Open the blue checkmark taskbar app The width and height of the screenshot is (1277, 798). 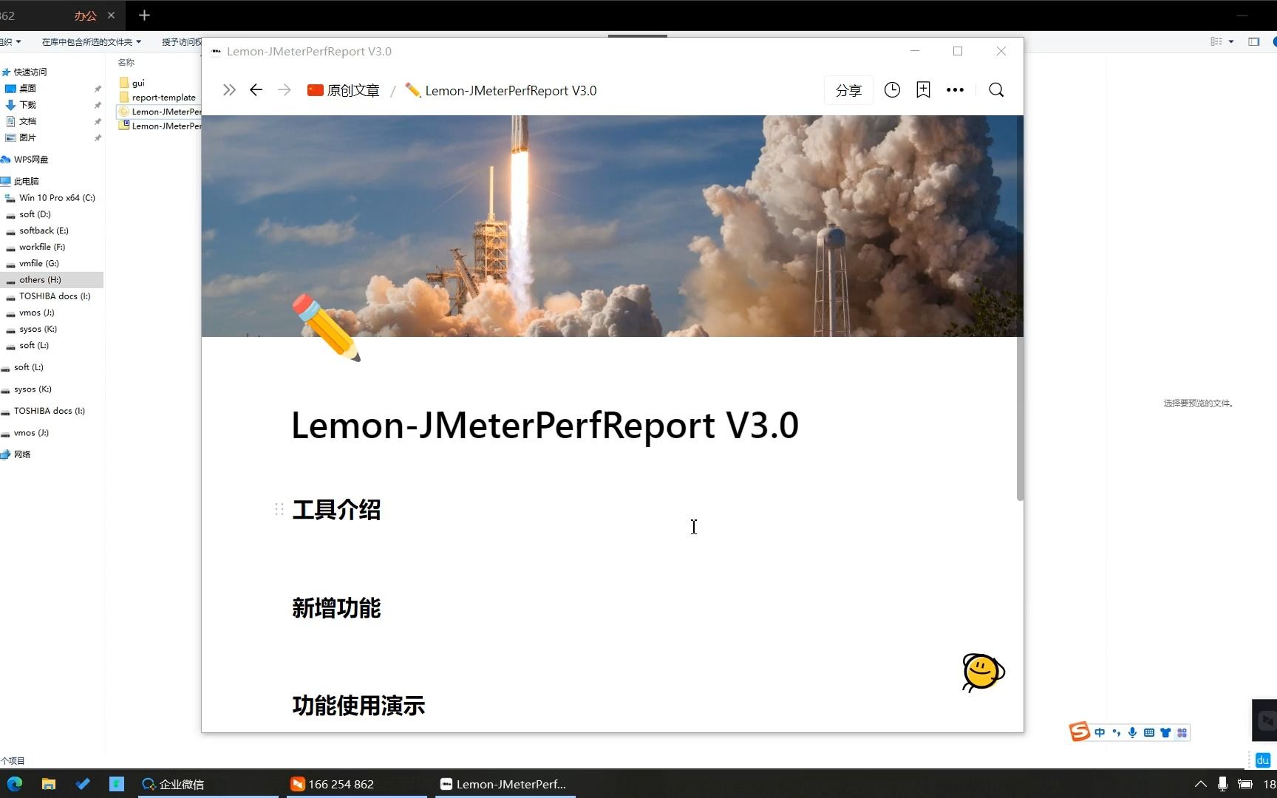pyautogui.click(x=83, y=784)
